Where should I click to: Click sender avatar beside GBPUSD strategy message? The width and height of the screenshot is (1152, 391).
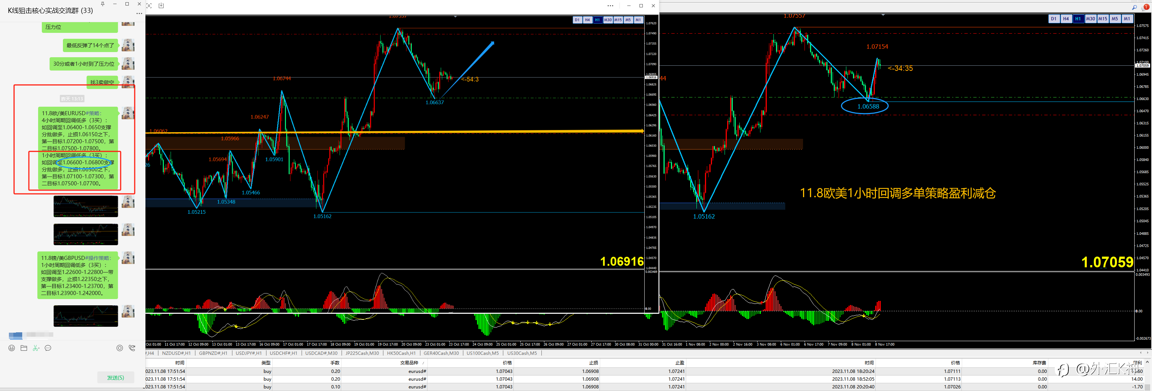click(x=128, y=258)
